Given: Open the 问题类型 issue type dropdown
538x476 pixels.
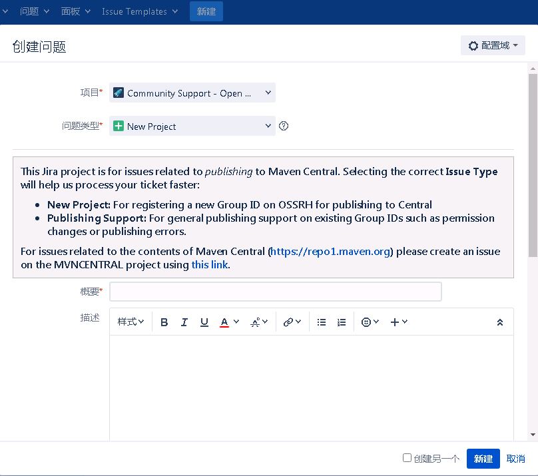Looking at the screenshot, I should point(192,126).
